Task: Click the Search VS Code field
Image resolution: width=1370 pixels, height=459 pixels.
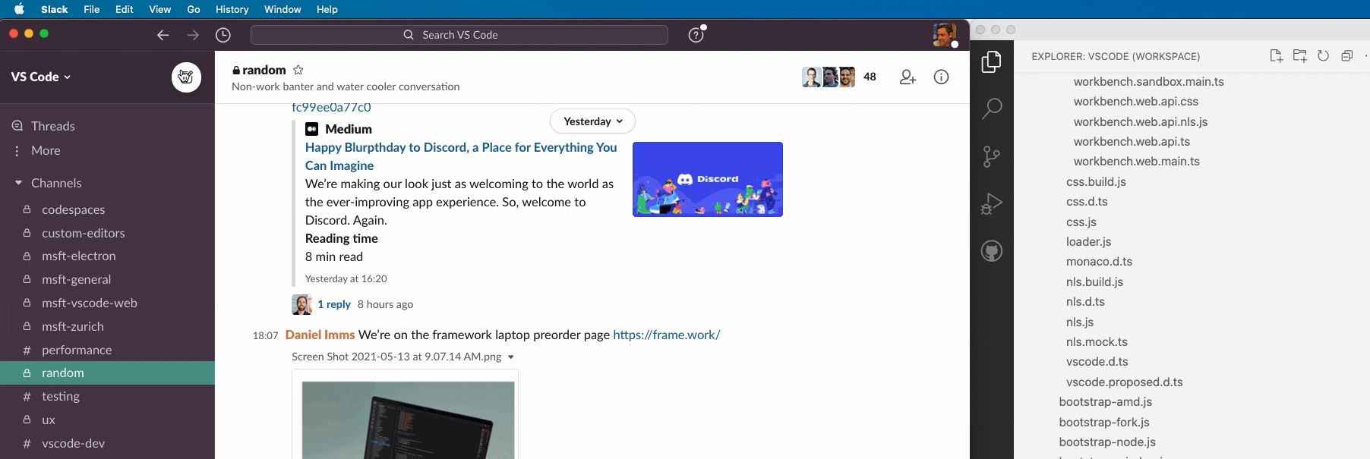Action: point(459,35)
